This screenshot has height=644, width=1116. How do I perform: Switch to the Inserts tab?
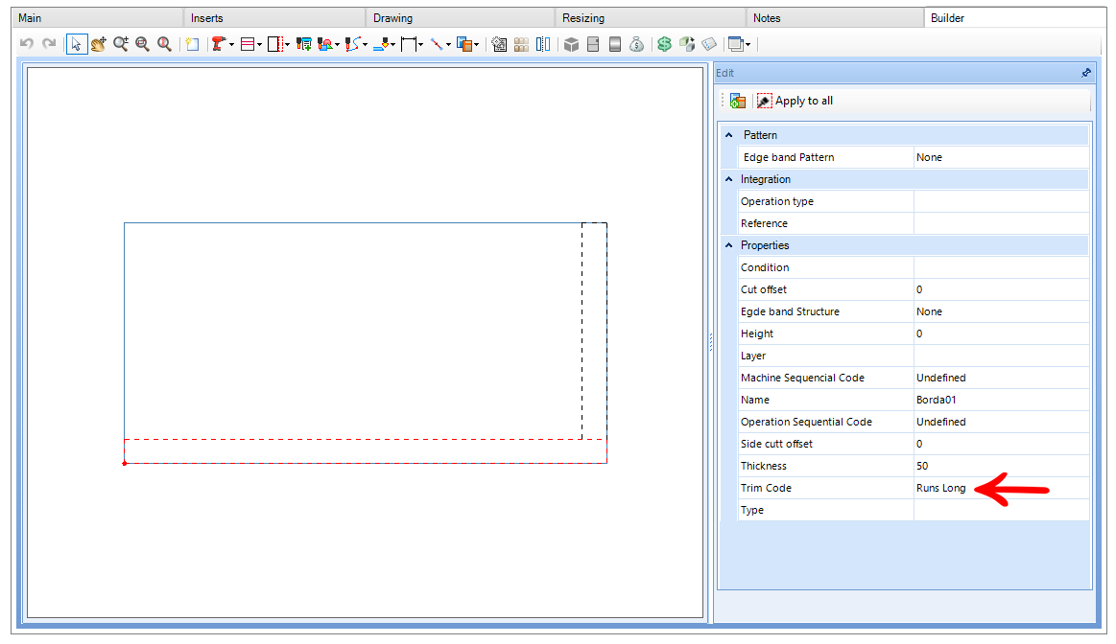(274, 18)
